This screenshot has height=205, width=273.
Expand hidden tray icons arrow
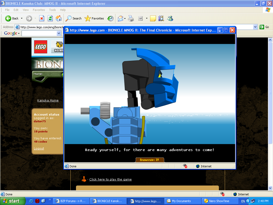coord(248,201)
